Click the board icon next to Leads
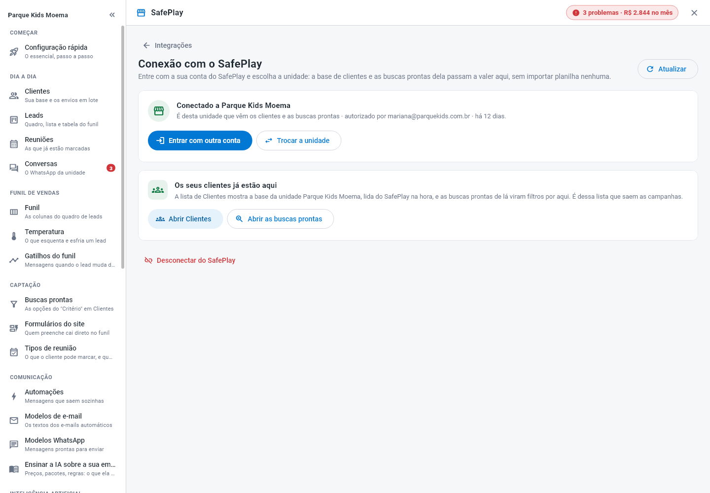710x493 pixels. pos(14,120)
